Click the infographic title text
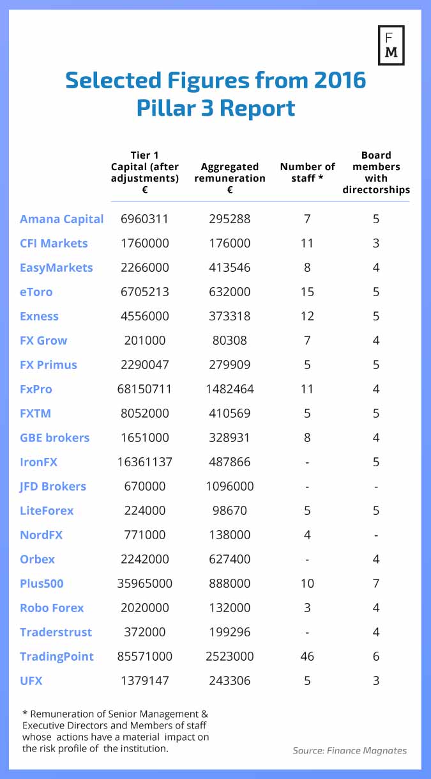 [216, 94]
